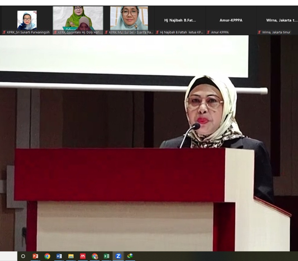Open Excel from the taskbar
Image resolution: width=298 pixels, height=261 pixels.
(x=106, y=256)
